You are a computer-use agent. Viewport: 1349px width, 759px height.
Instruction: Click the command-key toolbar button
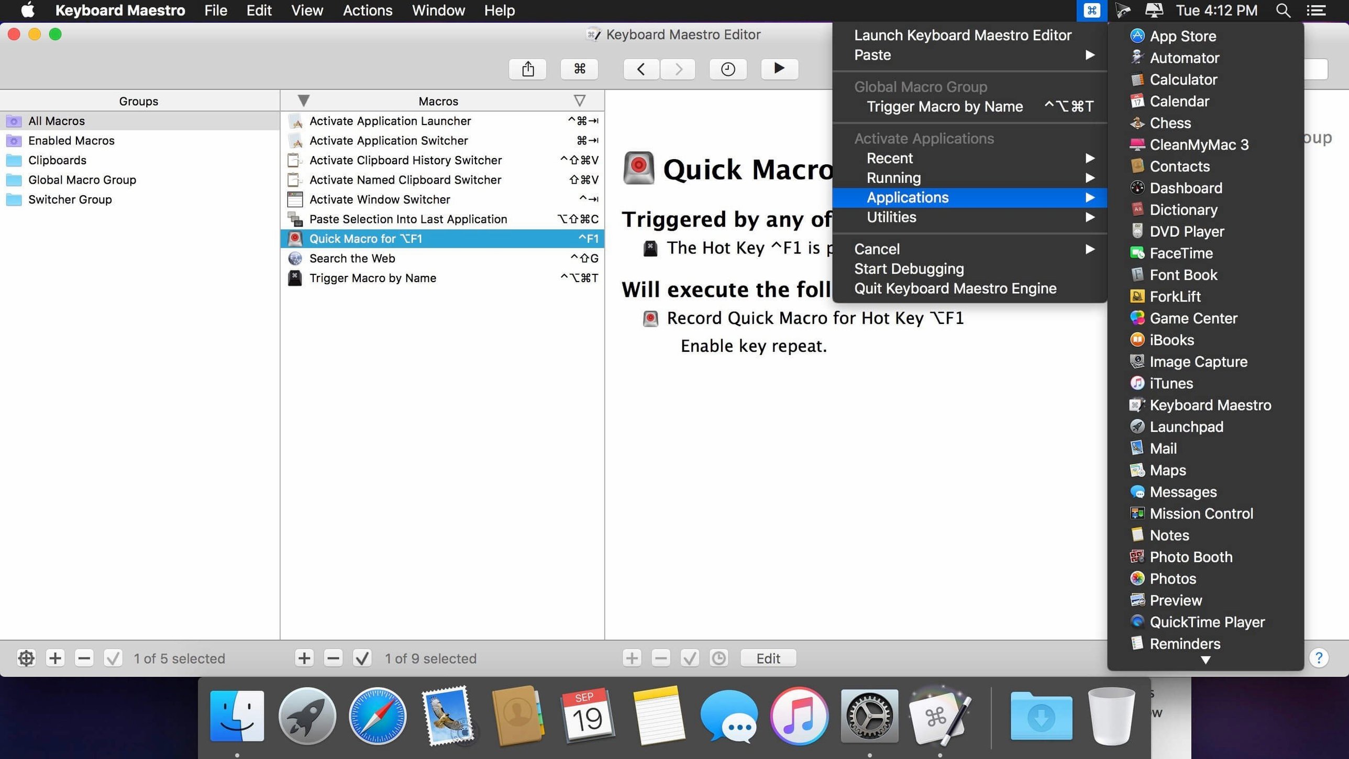(579, 69)
